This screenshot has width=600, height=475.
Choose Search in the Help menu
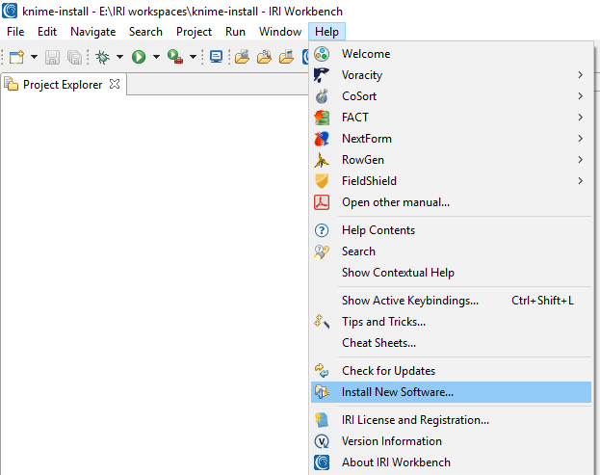tap(451, 251)
